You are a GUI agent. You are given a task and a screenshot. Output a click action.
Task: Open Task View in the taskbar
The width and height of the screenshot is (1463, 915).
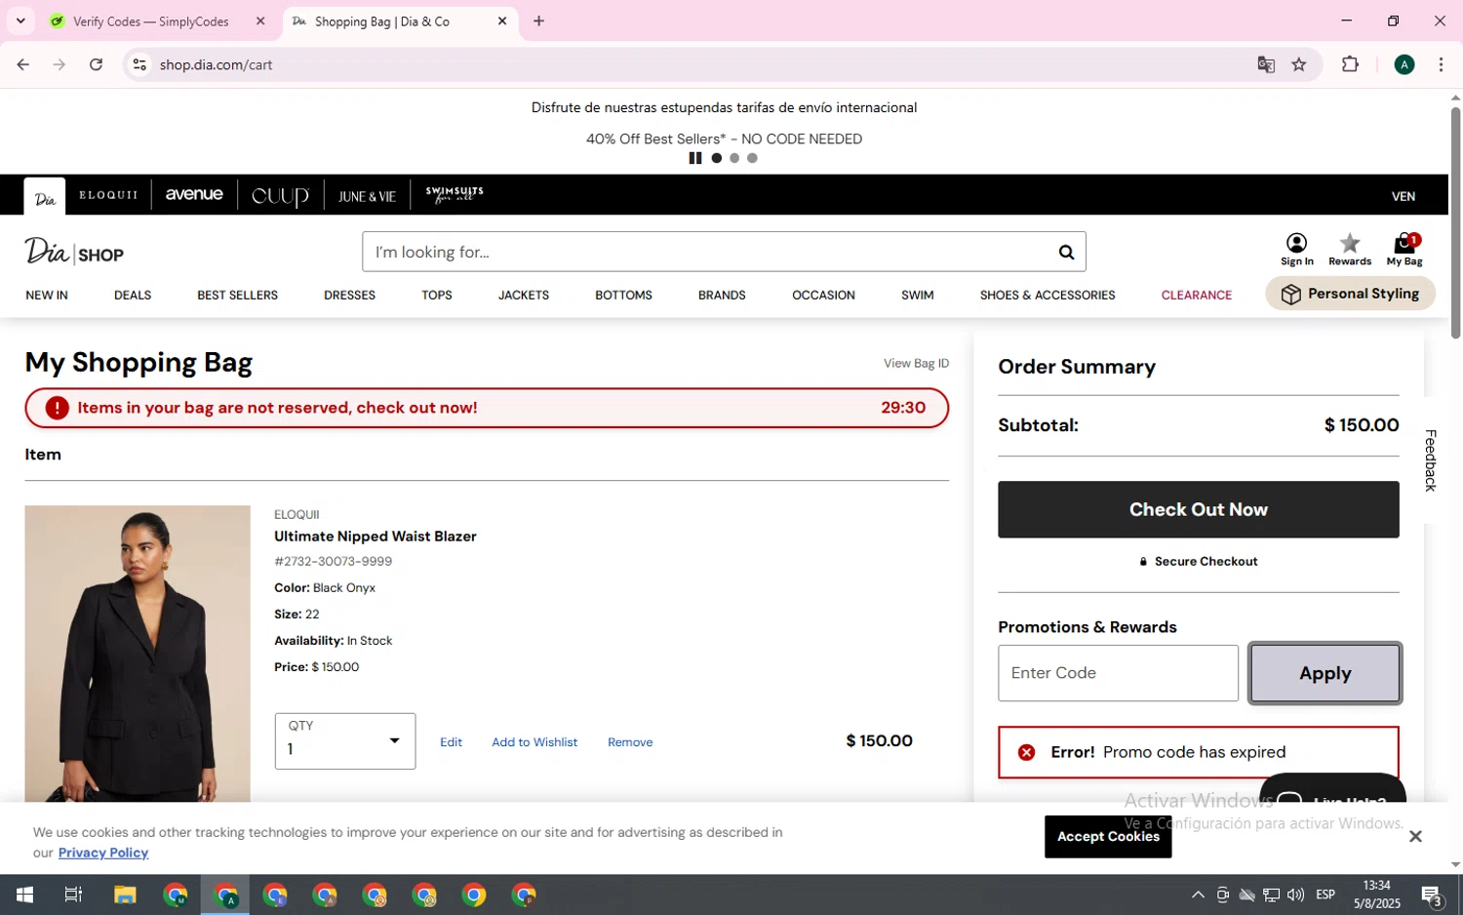(73, 895)
